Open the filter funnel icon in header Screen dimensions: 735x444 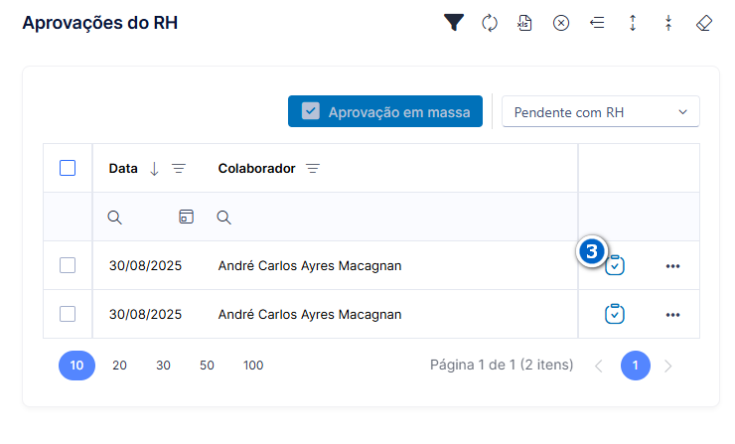point(453,23)
